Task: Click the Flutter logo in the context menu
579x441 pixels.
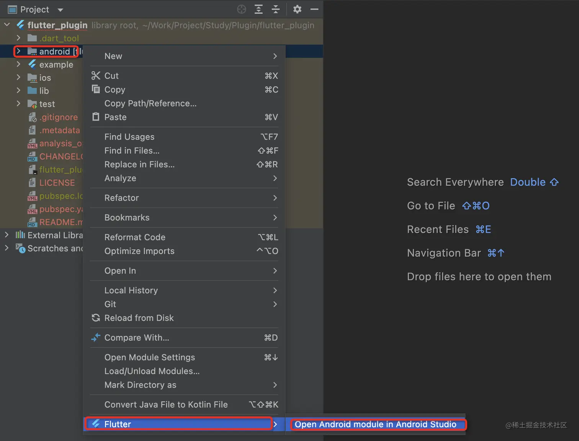Action: point(96,424)
